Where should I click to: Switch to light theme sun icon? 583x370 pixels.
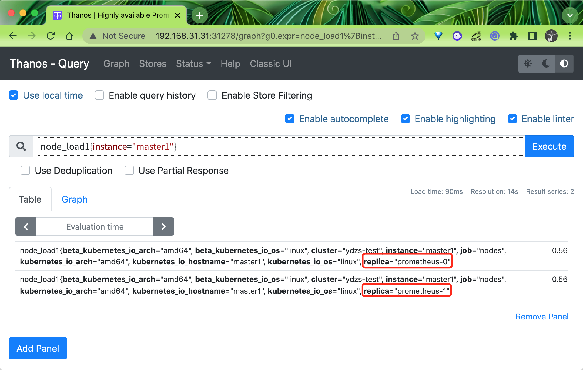click(528, 63)
